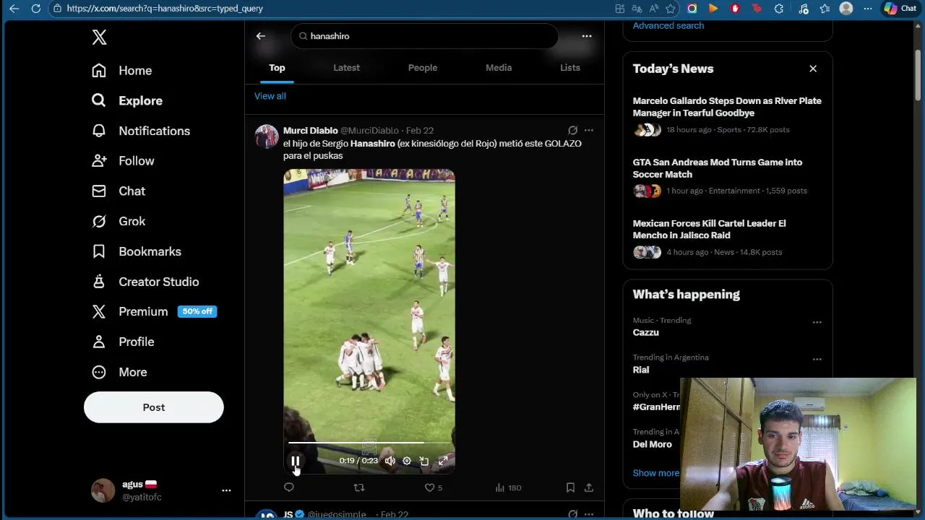Viewport: 925px width, 520px height.
Task: Reload the page in browser
Action: point(36,9)
